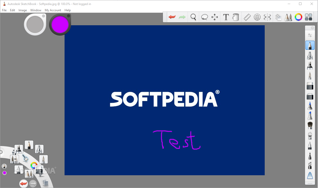Pick the Marker in the corner lagoon
The image size is (318, 188).
pos(19,149)
